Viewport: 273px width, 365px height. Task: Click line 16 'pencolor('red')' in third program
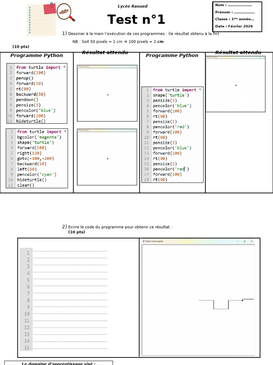tap(171, 169)
